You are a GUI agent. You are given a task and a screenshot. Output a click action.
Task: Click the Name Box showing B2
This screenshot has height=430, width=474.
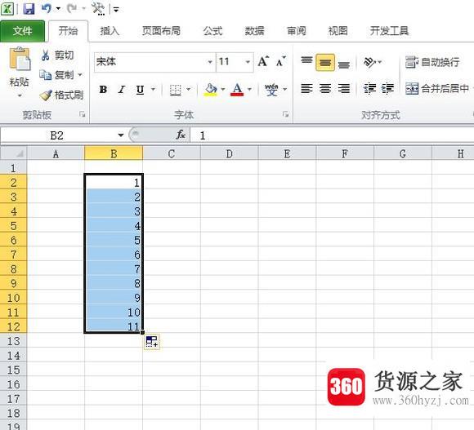click(x=57, y=135)
